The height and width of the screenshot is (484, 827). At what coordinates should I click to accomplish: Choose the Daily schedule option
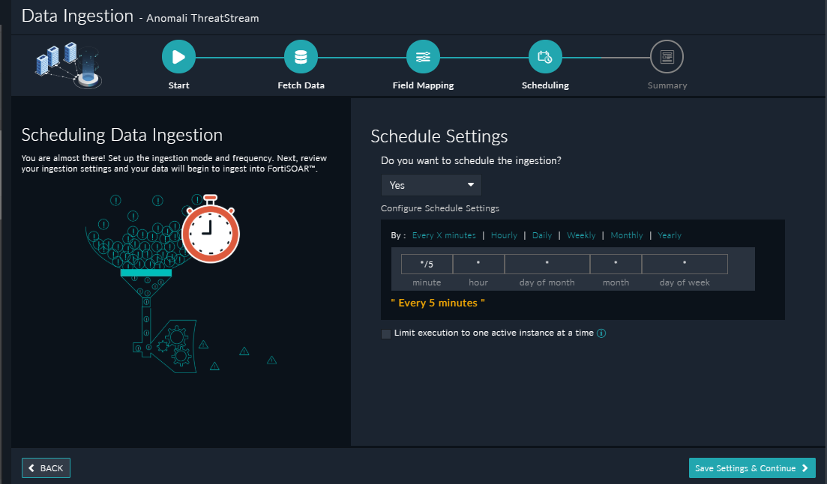coord(542,235)
